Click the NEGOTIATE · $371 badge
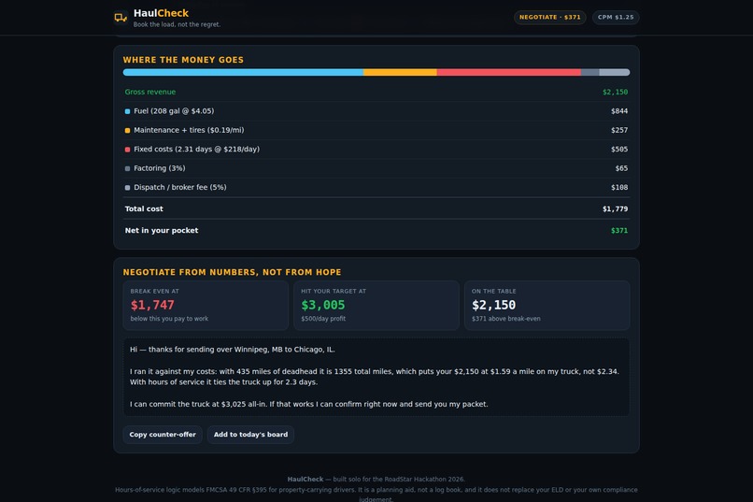The width and height of the screenshot is (753, 502). coord(550,17)
